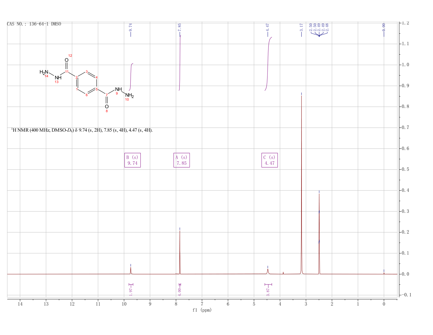The width and height of the screenshot is (433, 335).
Task: Click the multiplet box A (s) 7.85
Action: click(x=182, y=160)
